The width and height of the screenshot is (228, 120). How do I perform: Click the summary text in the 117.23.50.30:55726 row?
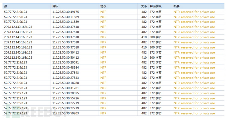coord(194,98)
